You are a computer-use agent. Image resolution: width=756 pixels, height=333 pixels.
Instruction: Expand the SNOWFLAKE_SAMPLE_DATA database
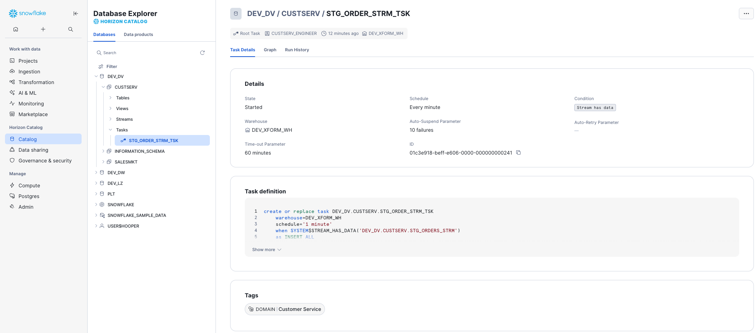96,215
